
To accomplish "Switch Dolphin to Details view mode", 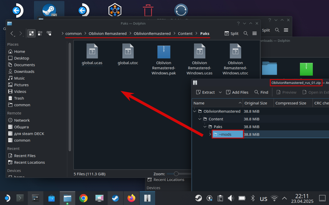I will click(x=49, y=33).
